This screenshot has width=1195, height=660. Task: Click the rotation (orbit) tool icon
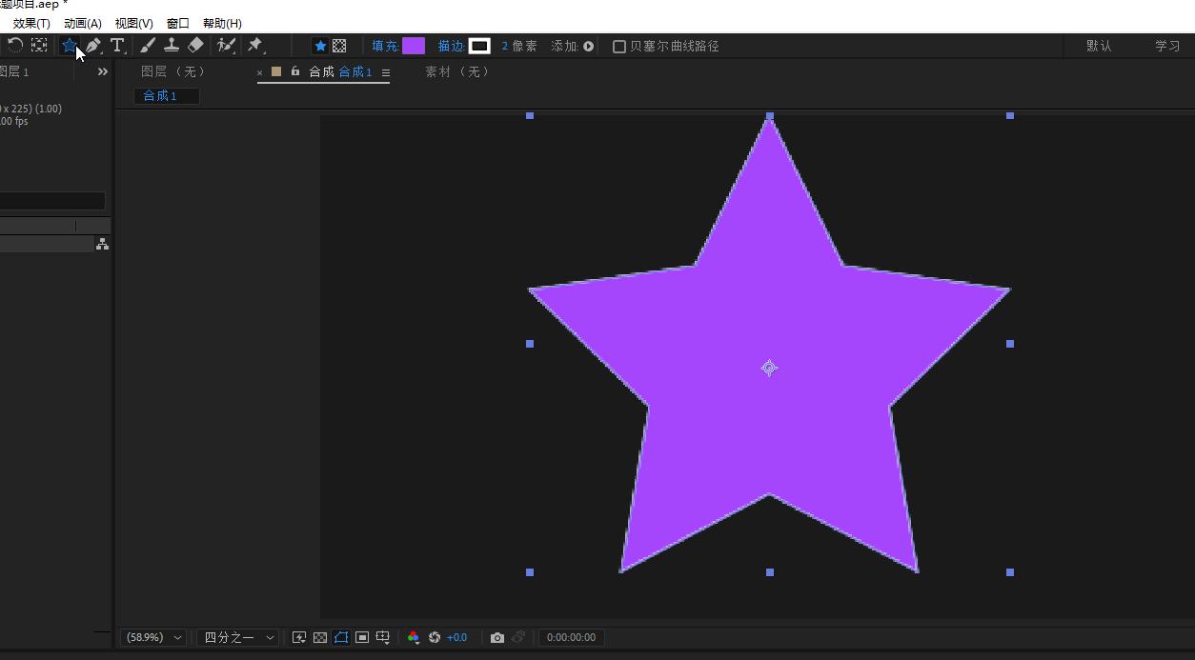(15, 45)
